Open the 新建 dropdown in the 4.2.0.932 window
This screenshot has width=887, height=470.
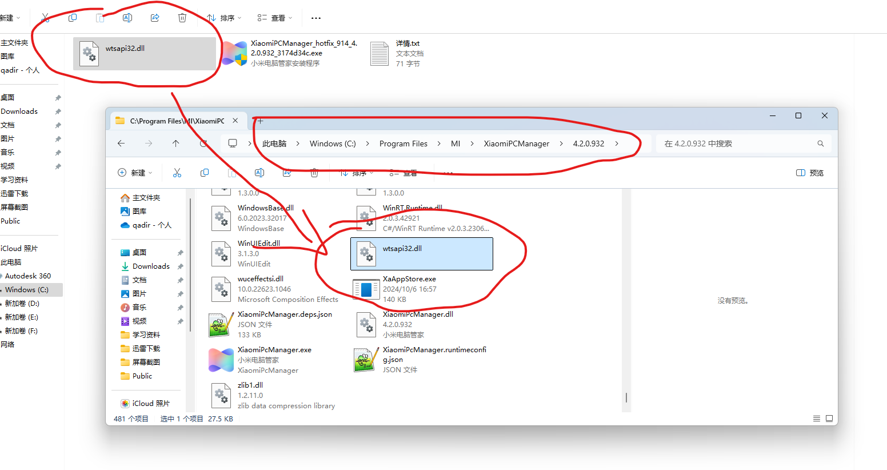[135, 173]
